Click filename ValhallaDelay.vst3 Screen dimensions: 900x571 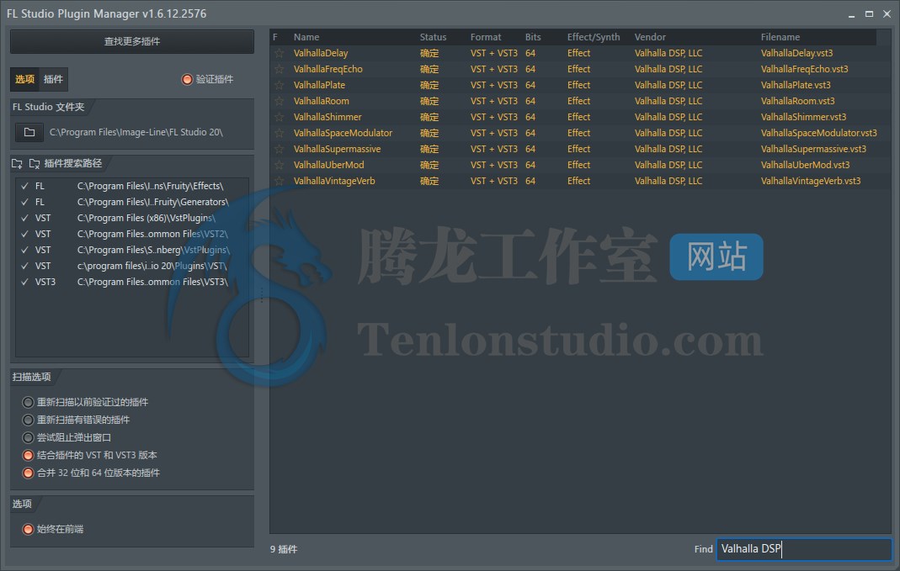(796, 53)
